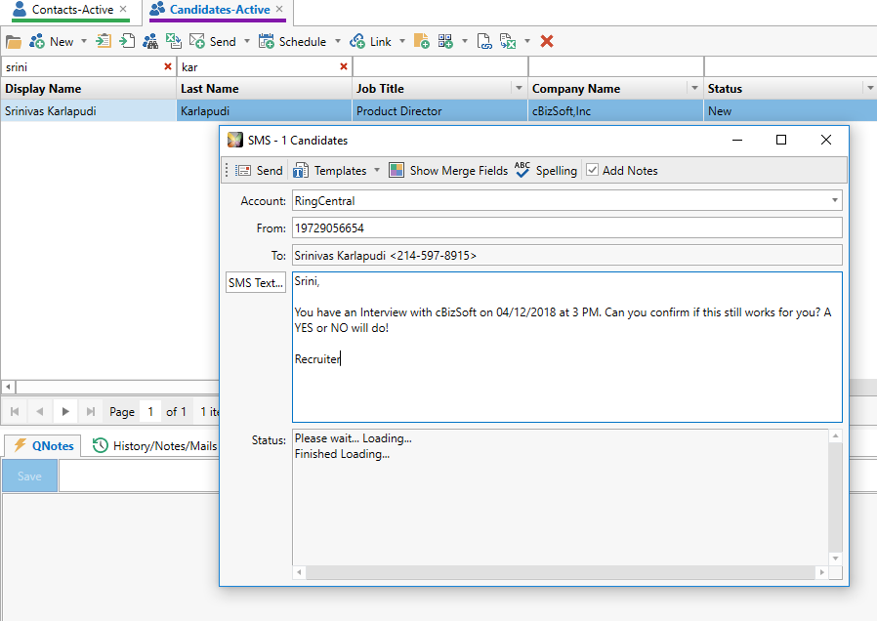
Task: Click Show Merge Fields
Action: tap(448, 171)
